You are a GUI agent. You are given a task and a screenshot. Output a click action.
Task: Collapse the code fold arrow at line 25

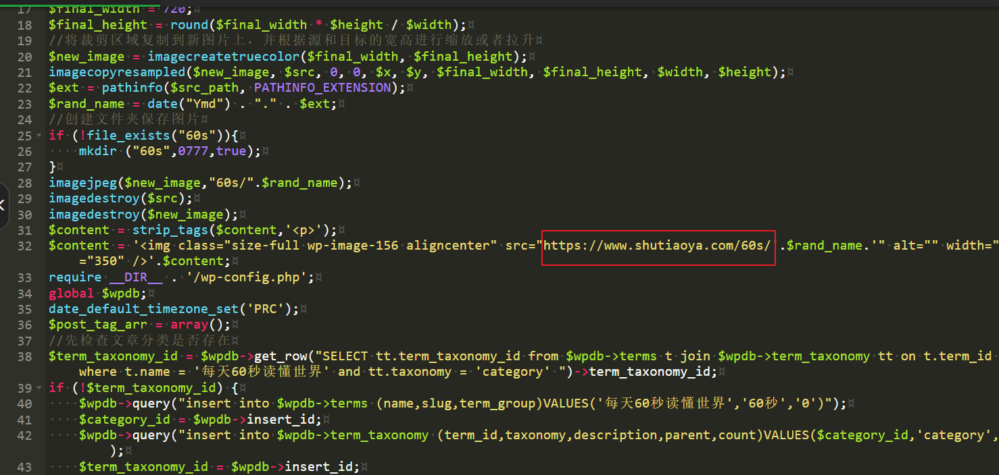tap(39, 136)
